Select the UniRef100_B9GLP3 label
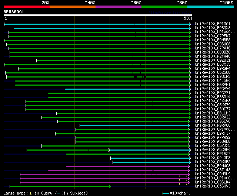 point(213,77)
